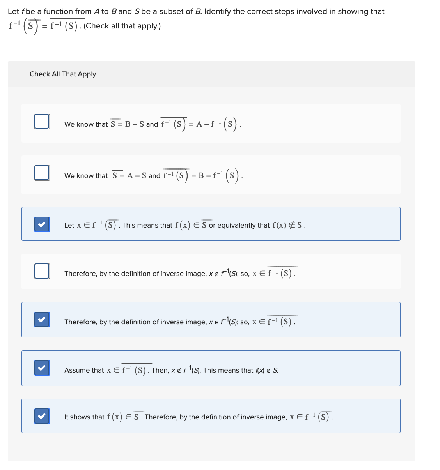Uncheck the final 'It shows that f(x) ∈ S̄' option
Viewport: 440px width, 470px height.
tap(42, 416)
